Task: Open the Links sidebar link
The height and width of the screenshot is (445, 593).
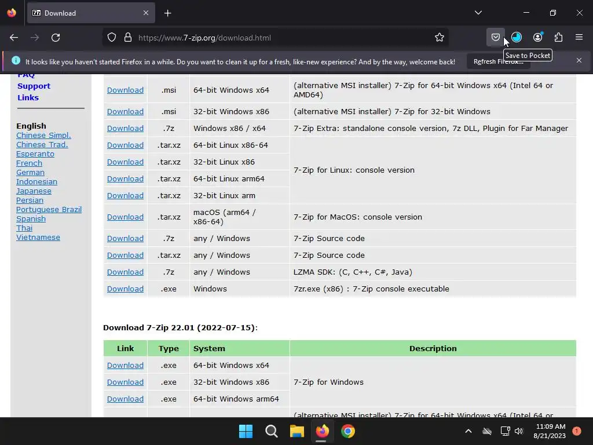Action: [28, 97]
